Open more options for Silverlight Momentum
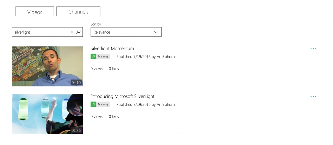The image size is (333, 145). (x=313, y=49)
